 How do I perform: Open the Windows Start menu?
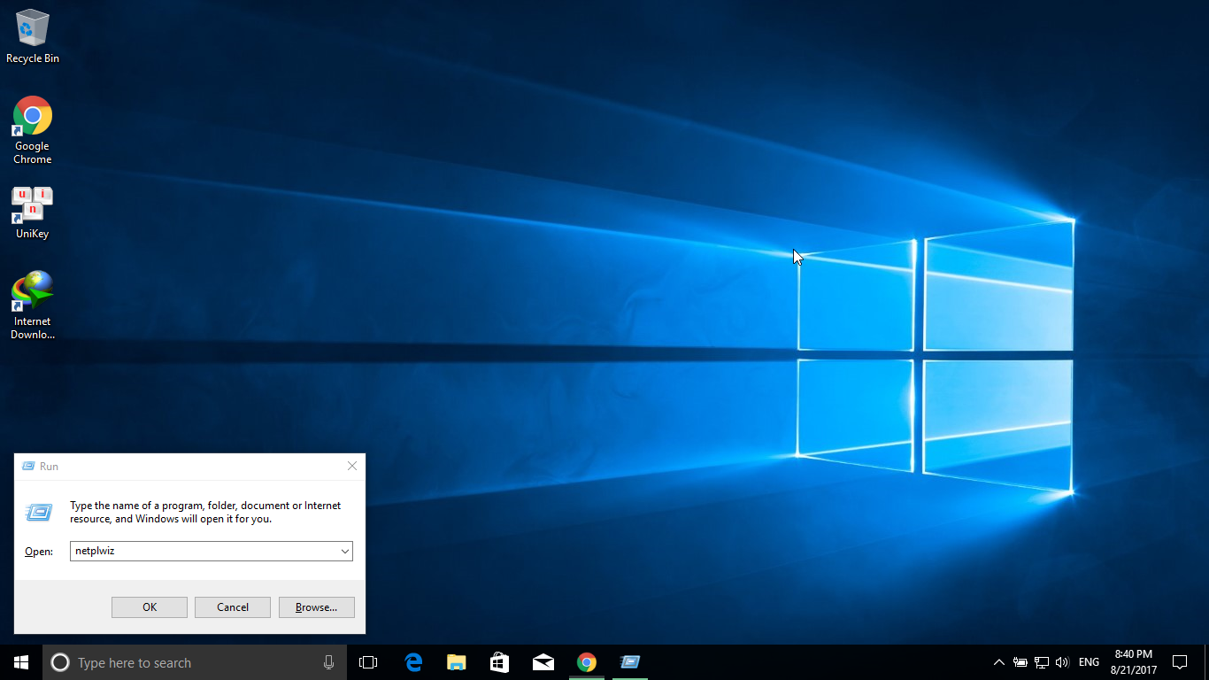[x=21, y=662]
